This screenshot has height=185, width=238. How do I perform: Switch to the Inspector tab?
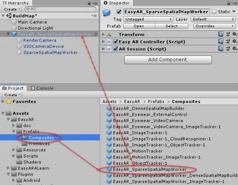[117, 3]
